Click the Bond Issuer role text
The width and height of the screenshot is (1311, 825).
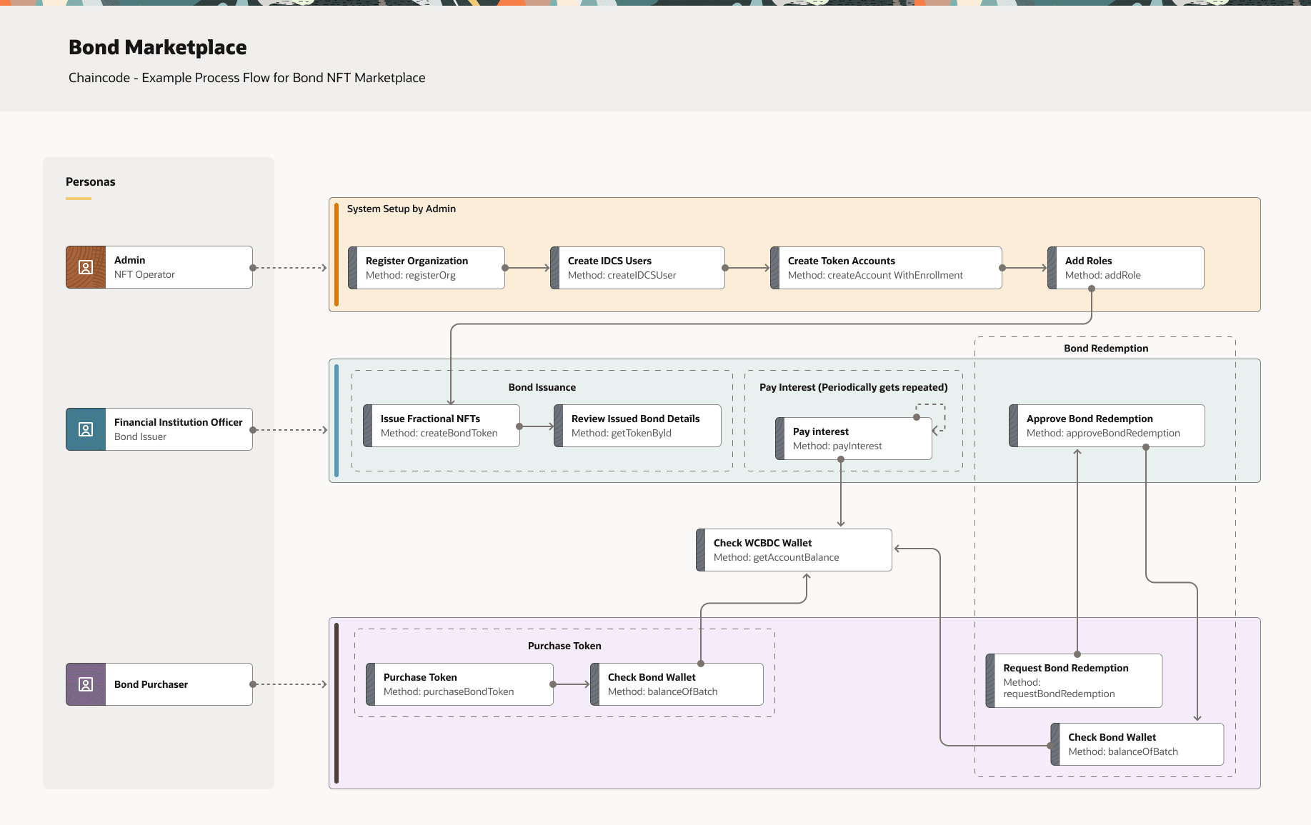140,436
